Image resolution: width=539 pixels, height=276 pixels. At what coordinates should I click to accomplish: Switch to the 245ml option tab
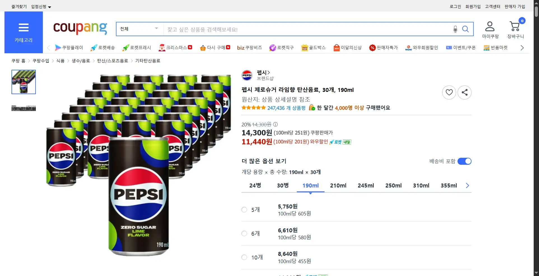[366, 185]
